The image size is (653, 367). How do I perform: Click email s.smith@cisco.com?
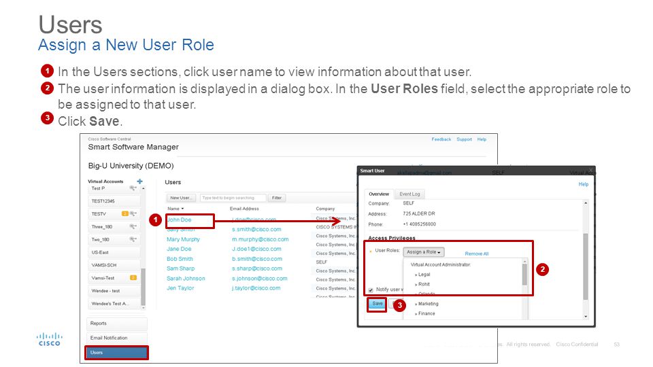256,230
